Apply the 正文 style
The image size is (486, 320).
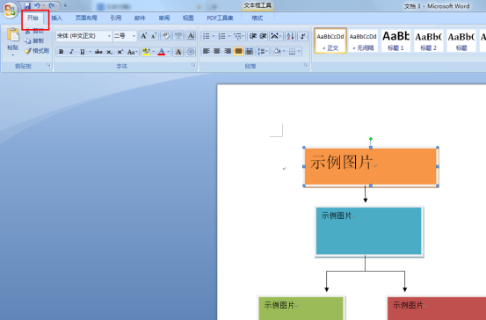(330, 40)
